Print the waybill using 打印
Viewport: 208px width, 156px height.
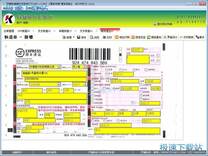pos(107,37)
